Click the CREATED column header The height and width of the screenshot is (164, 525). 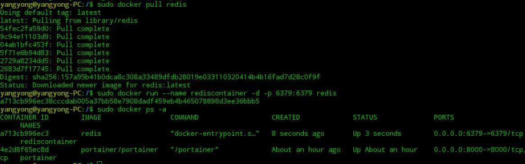286,117
